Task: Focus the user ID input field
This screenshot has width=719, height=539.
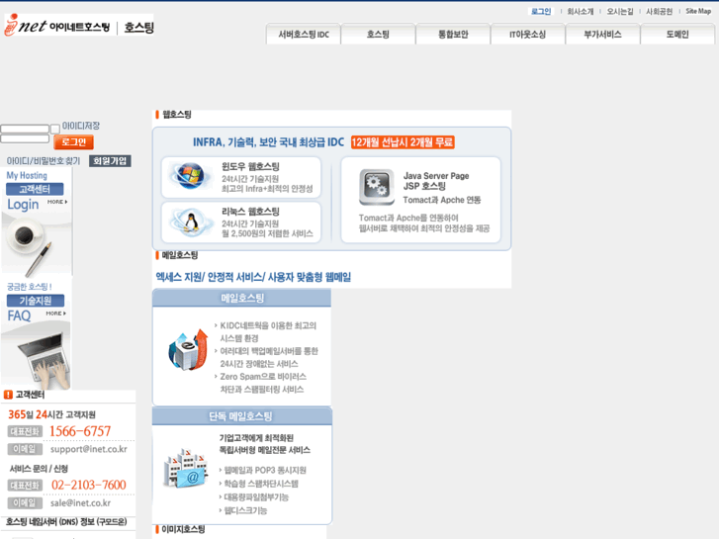Action: tap(25, 129)
